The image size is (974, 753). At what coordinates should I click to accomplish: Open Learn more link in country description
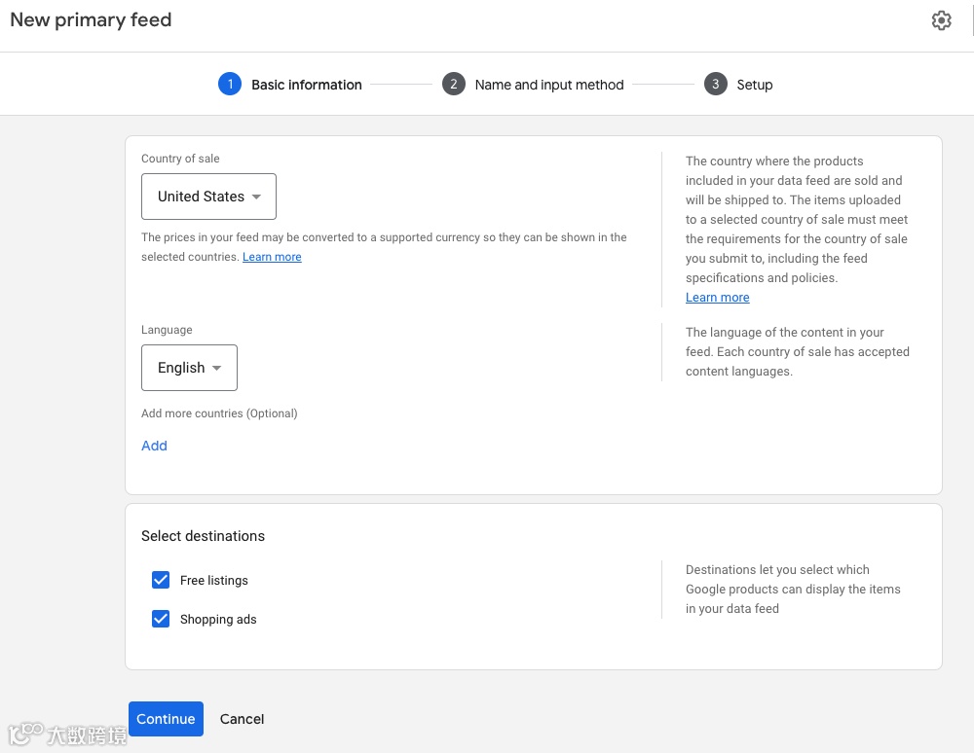click(717, 298)
